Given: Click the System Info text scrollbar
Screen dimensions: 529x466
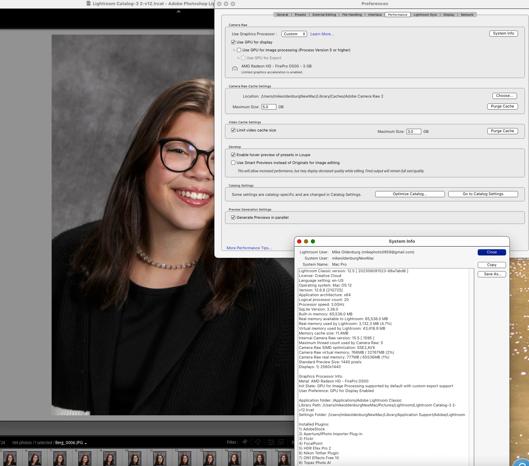Looking at the screenshot, I should click(x=471, y=366).
